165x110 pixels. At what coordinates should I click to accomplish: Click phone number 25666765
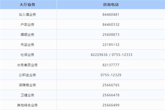click(111, 85)
